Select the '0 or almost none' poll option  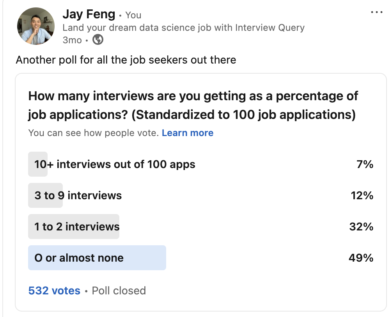(79, 258)
